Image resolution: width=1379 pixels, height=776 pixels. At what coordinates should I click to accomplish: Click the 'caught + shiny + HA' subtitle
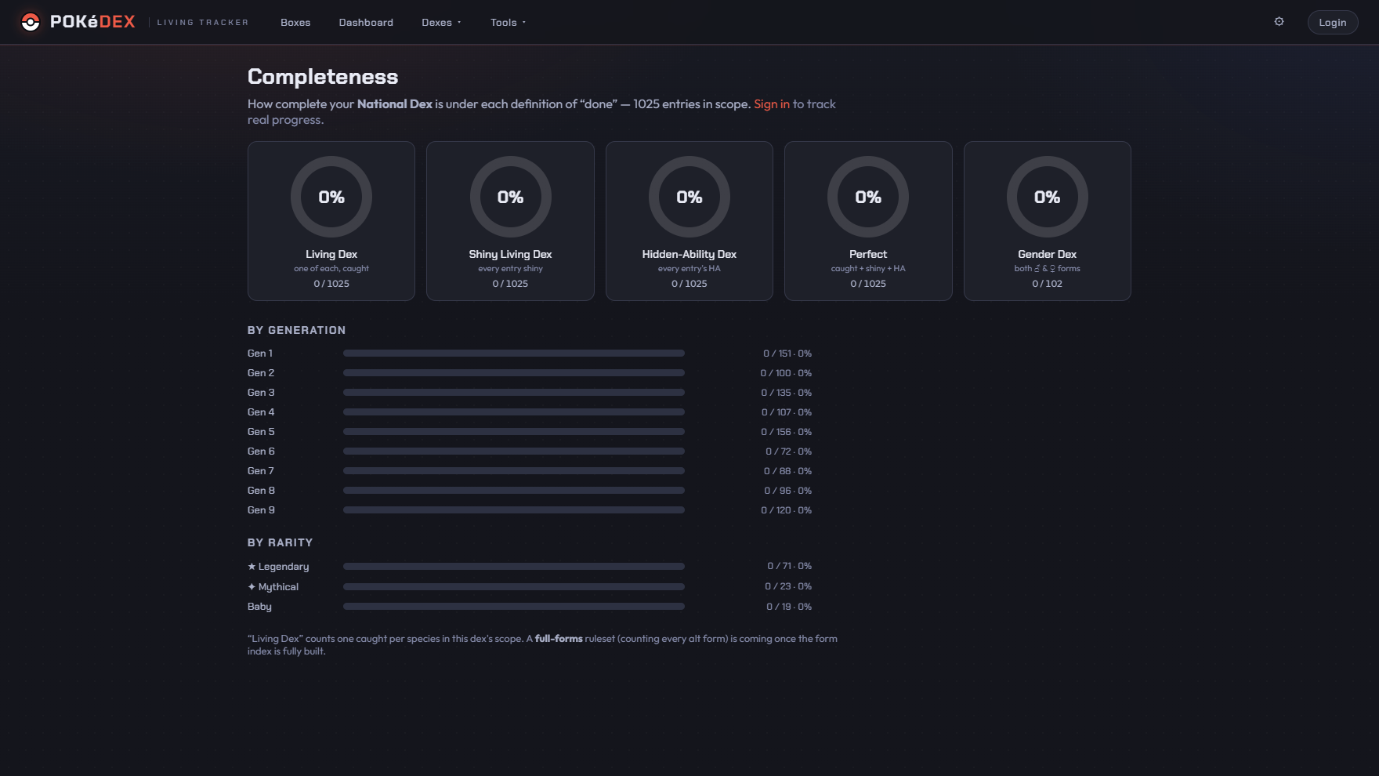pyautogui.click(x=868, y=269)
